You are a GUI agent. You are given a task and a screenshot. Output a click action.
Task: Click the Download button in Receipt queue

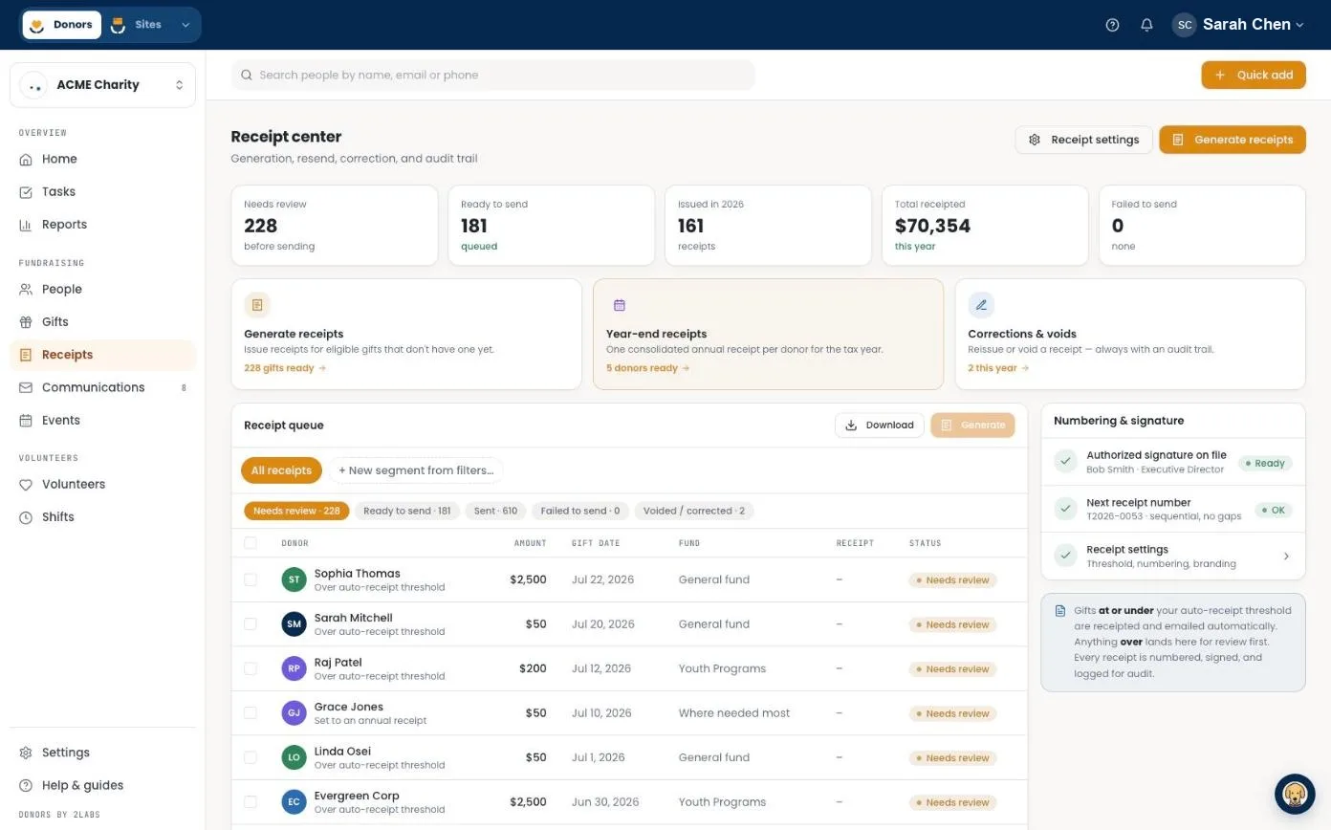[880, 426]
